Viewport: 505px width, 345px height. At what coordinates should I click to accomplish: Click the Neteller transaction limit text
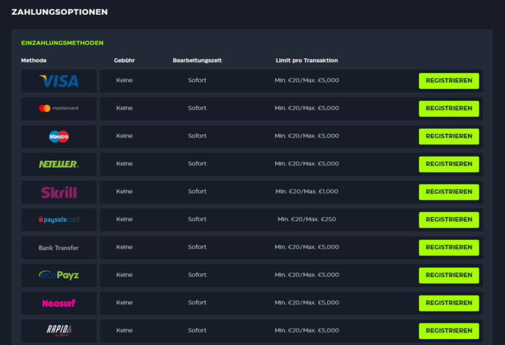point(307,163)
